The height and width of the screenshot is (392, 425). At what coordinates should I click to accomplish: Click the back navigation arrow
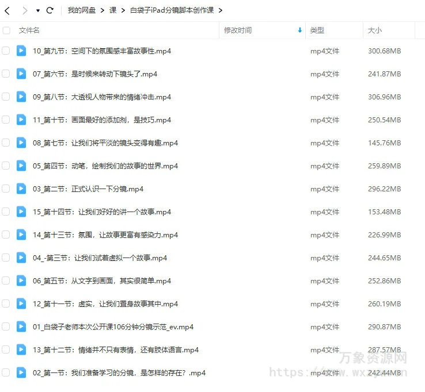coord(7,10)
